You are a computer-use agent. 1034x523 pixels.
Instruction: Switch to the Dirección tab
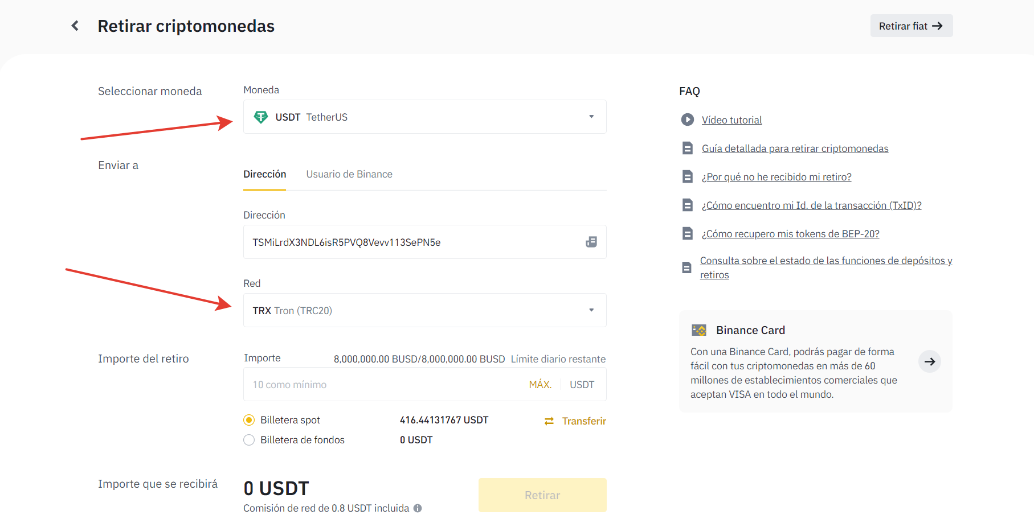264,174
